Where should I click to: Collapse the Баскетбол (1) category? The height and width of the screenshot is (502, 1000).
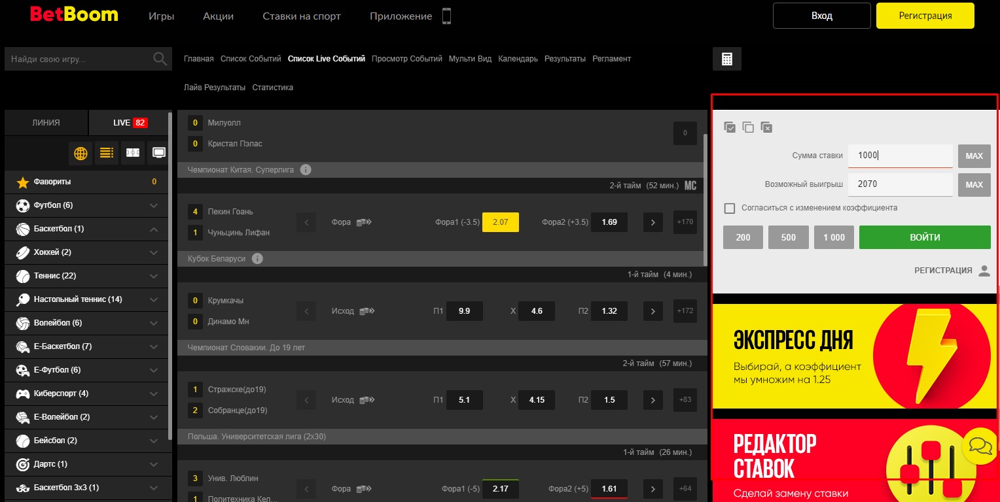pyautogui.click(x=154, y=229)
